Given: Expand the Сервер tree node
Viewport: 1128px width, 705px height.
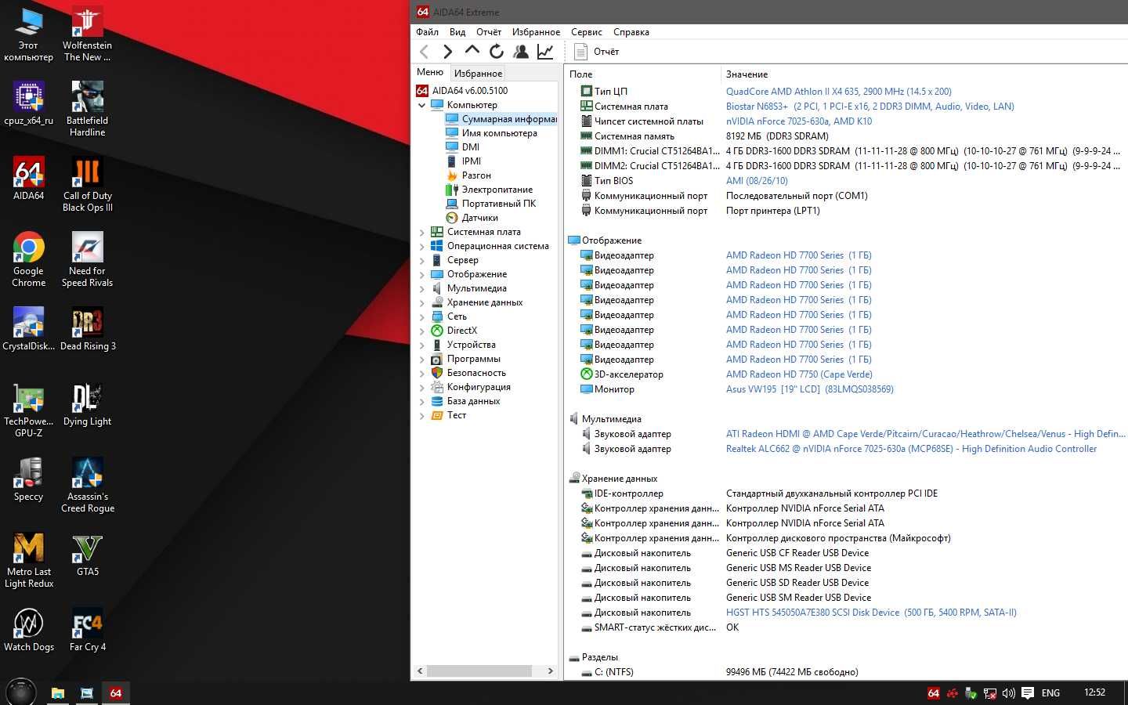Looking at the screenshot, I should [422, 260].
